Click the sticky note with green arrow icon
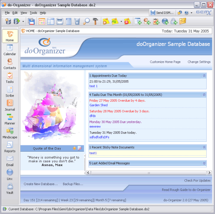 point(115,21)
